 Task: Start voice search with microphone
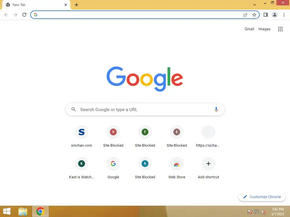pyautogui.click(x=216, y=109)
